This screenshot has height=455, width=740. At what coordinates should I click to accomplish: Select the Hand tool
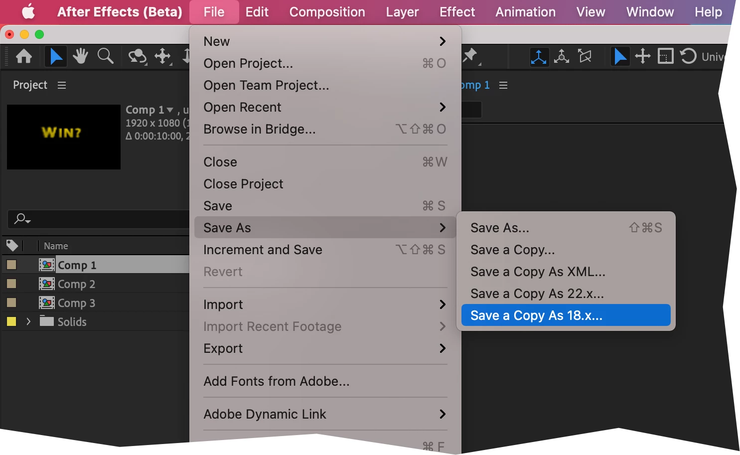(80, 56)
